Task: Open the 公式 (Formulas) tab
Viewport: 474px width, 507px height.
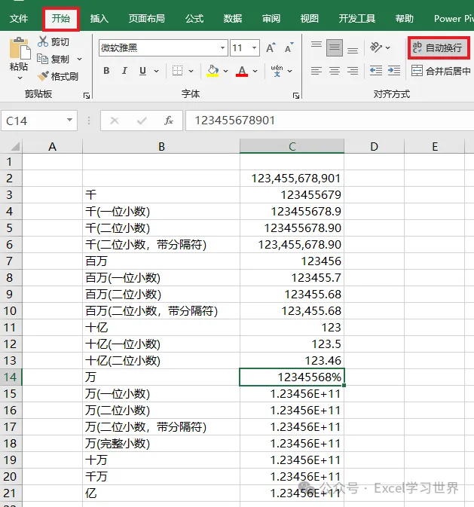Action: tap(194, 18)
